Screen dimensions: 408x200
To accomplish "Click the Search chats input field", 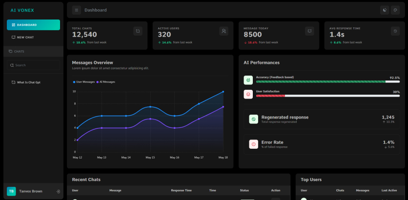I will point(33,65).
